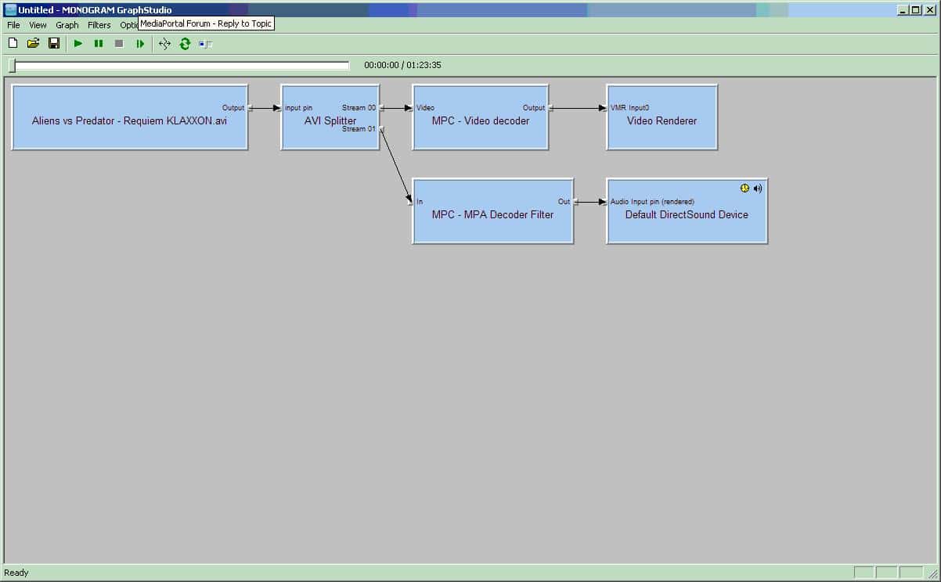The height and width of the screenshot is (582, 941).
Task: Minimize the GraphStudio window
Action: pos(903,10)
